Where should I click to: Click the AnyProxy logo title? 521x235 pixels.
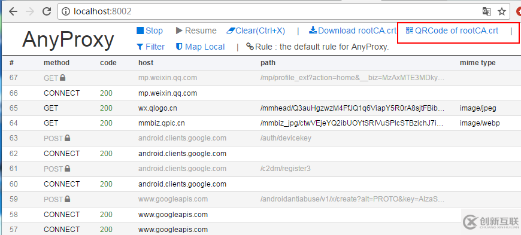[x=68, y=39]
